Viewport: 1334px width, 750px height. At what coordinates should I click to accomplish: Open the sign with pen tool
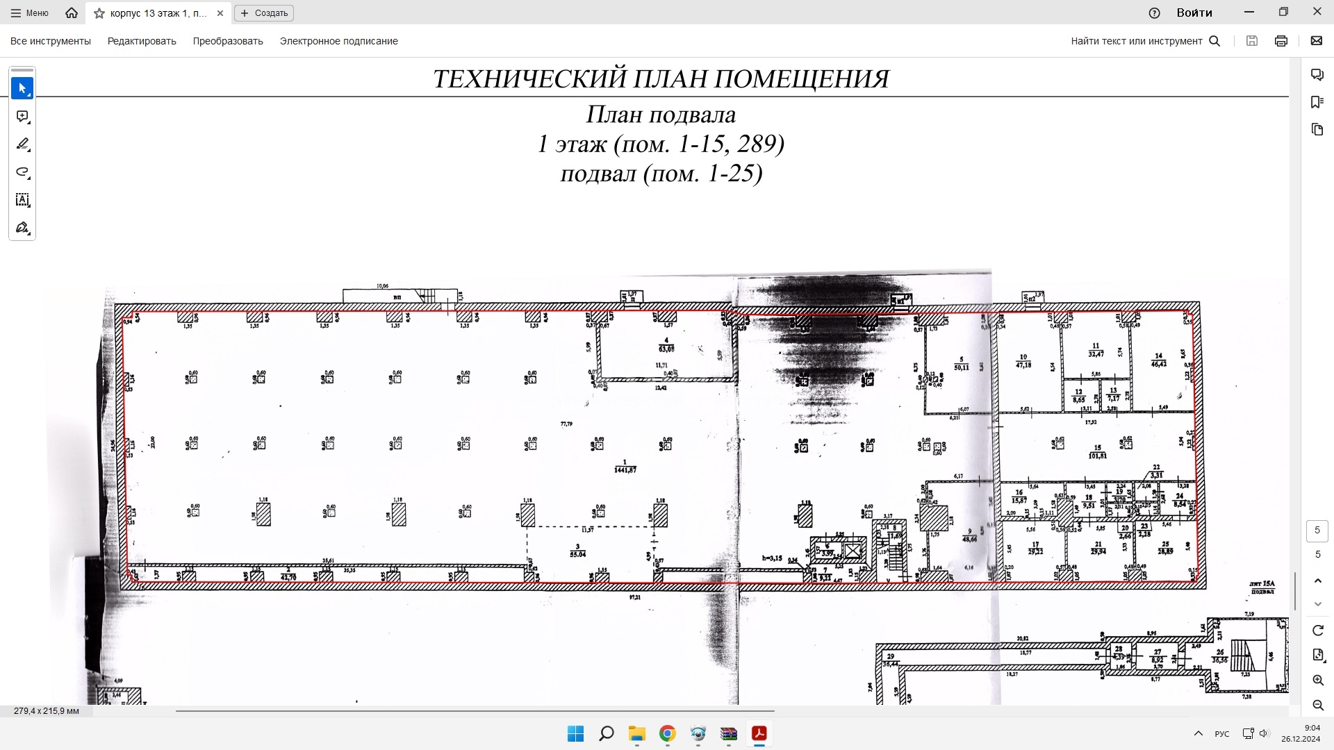coord(22,228)
